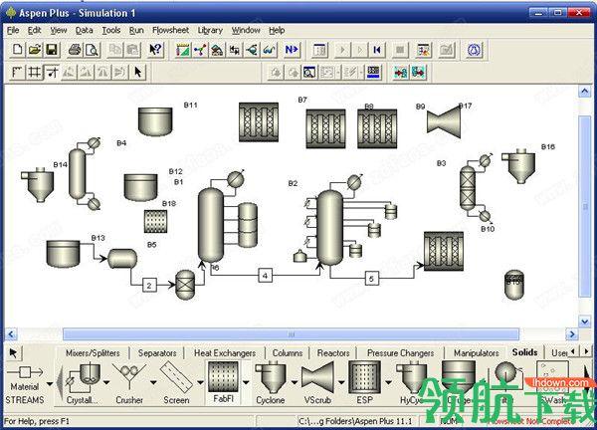Image resolution: width=597 pixels, height=430 pixels.
Task: Select the B16 cyclone block
Action: coord(518,165)
